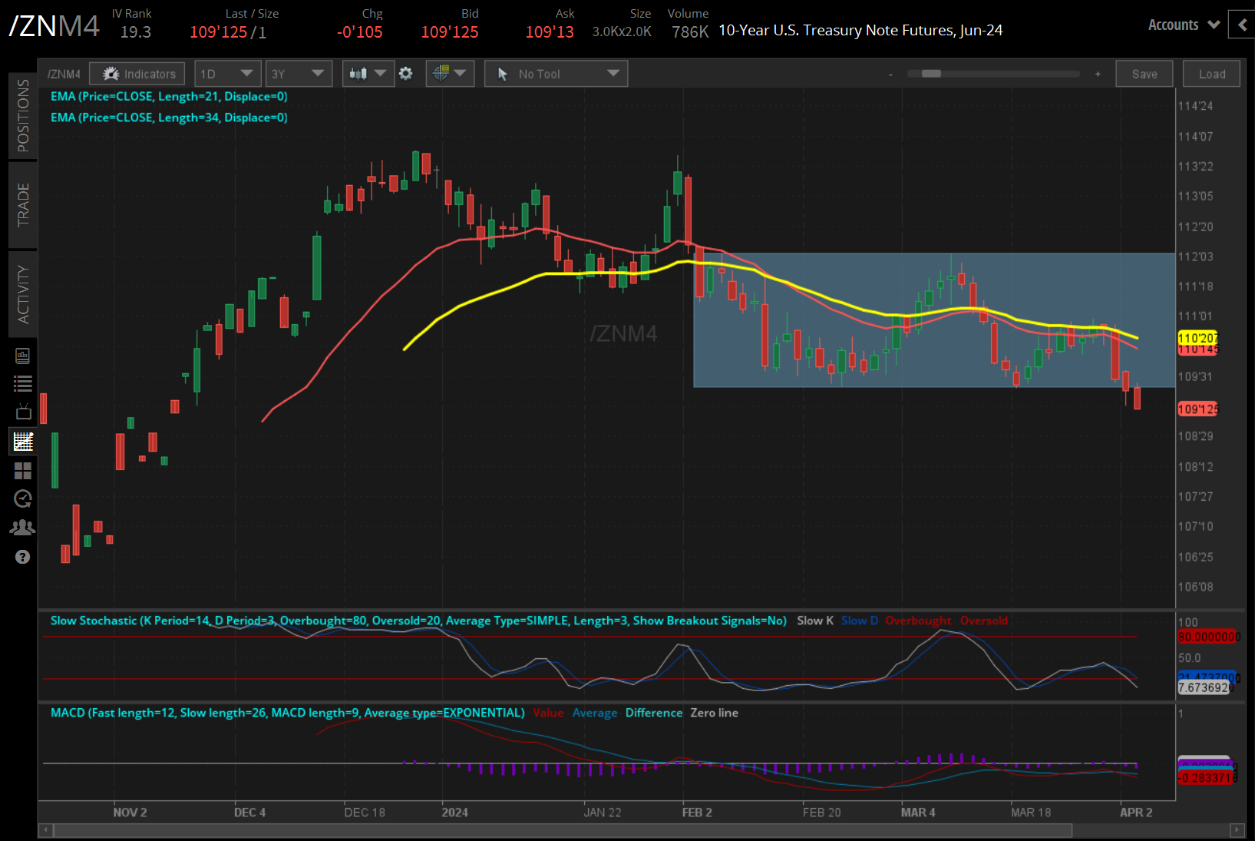Open the No Tool drawing tool dropdown

click(556, 74)
